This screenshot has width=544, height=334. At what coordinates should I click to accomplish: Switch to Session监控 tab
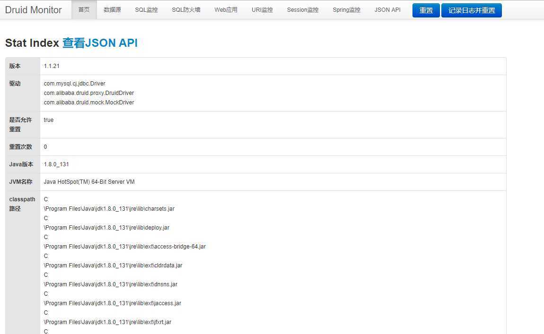pyautogui.click(x=303, y=10)
